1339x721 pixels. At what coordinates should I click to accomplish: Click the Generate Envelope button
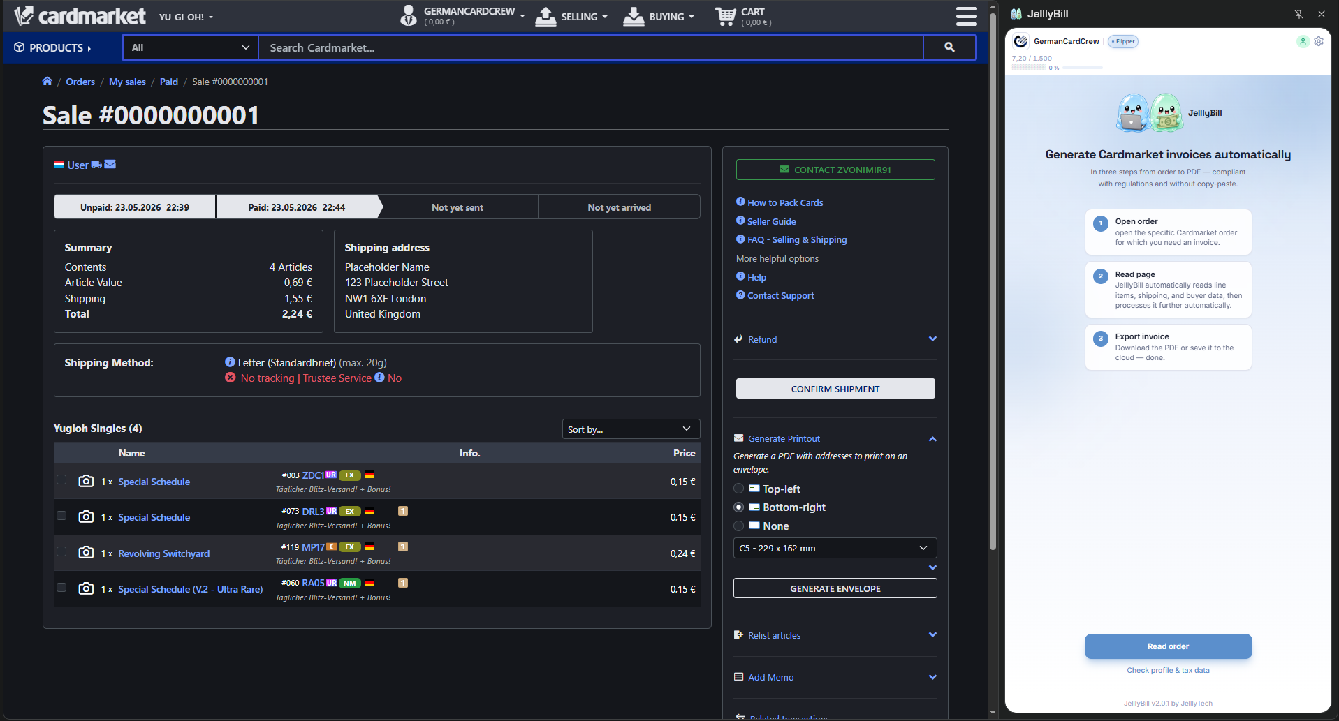pyautogui.click(x=835, y=588)
